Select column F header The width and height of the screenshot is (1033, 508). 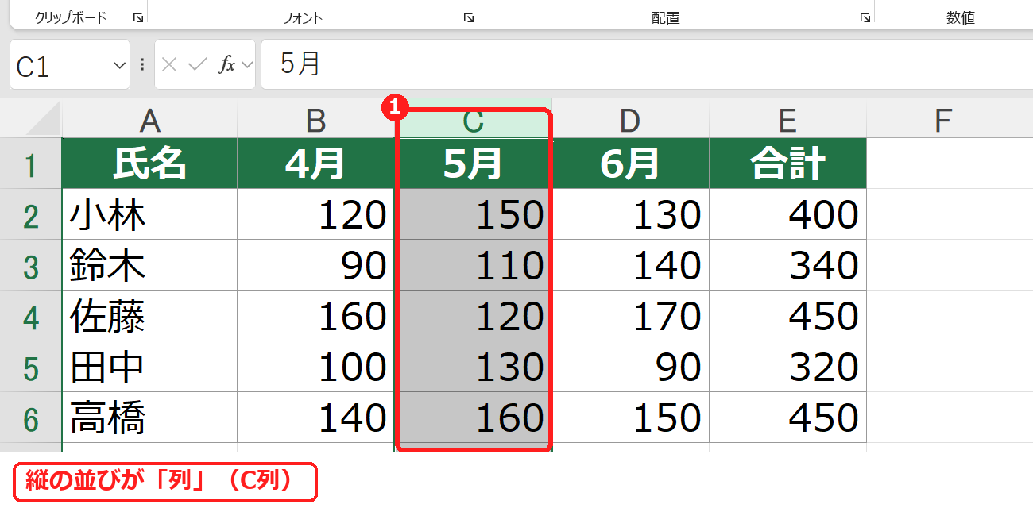pos(943,120)
